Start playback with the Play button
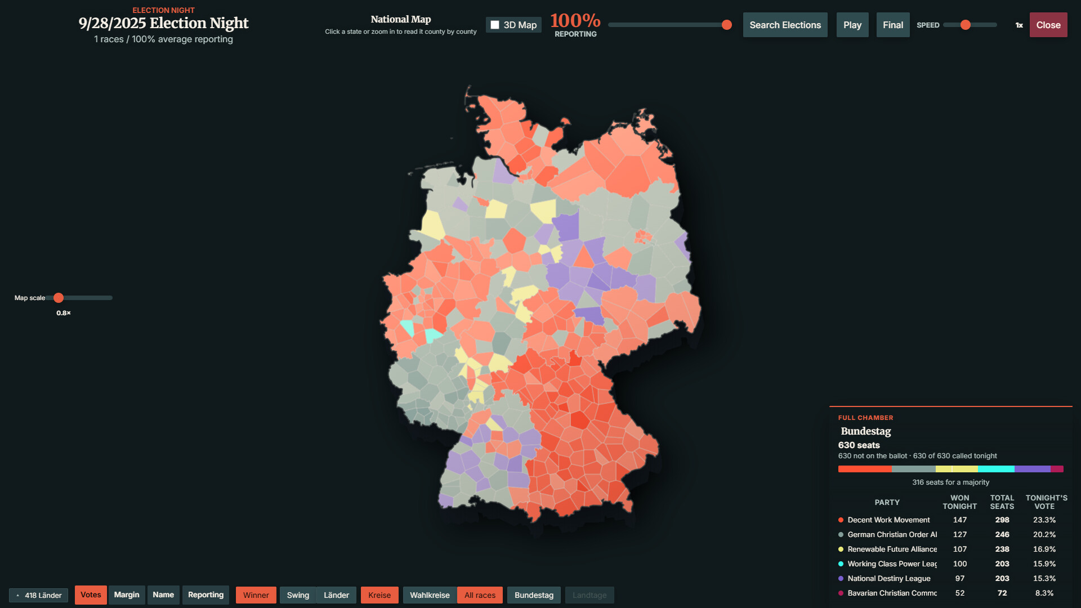Viewport: 1081px width, 608px height. click(852, 25)
